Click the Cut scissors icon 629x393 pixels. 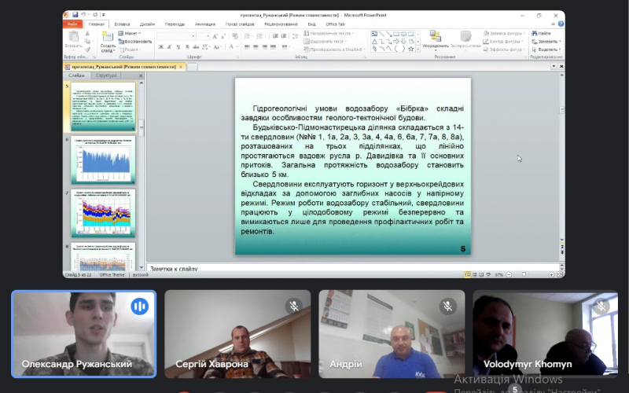click(87, 33)
